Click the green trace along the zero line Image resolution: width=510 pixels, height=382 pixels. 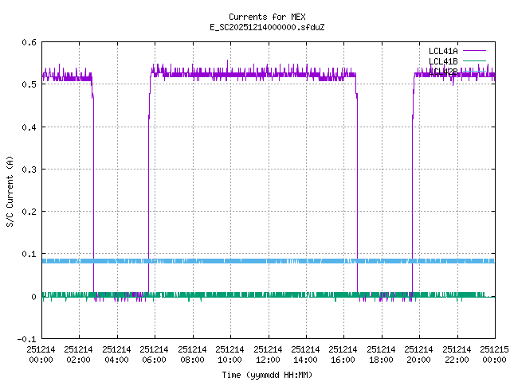click(x=239, y=294)
